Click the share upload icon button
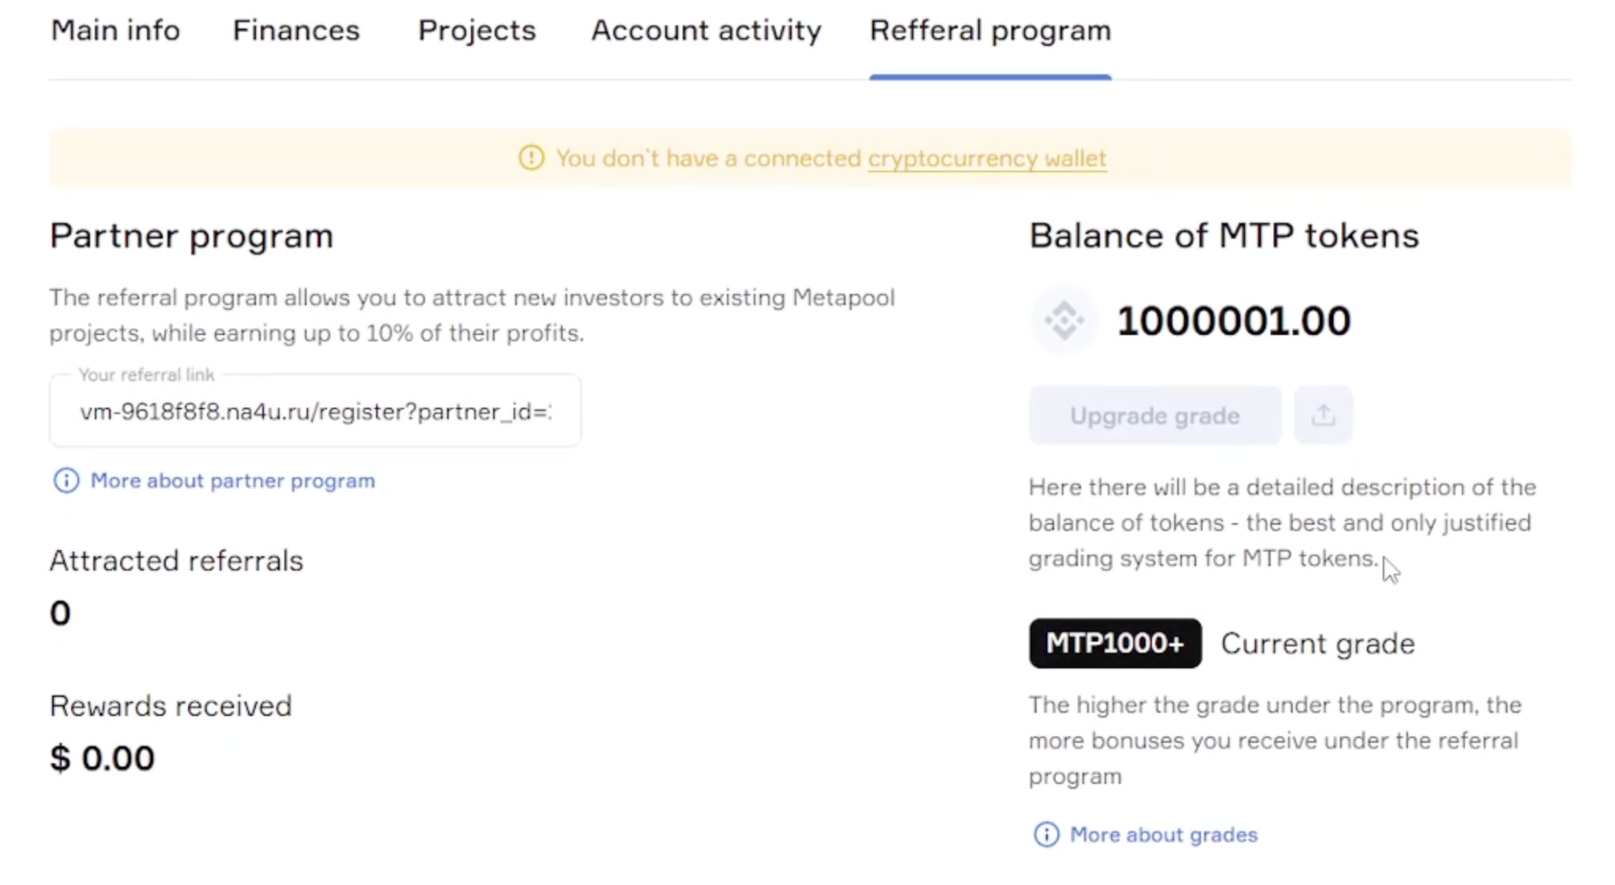The height and width of the screenshot is (885, 1615). coord(1323,416)
